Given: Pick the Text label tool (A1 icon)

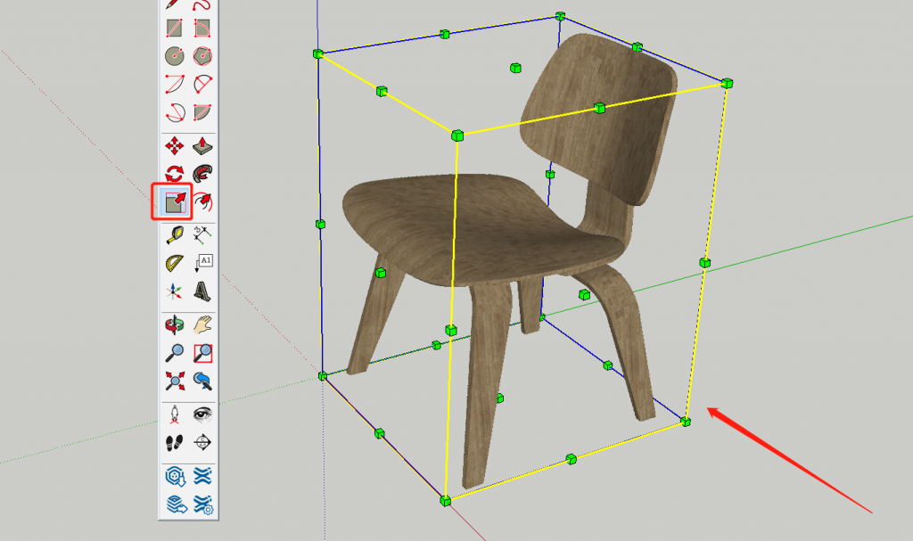Looking at the screenshot, I should (x=202, y=263).
